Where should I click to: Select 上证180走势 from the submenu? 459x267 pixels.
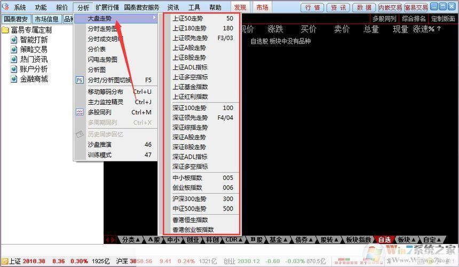(203, 28)
